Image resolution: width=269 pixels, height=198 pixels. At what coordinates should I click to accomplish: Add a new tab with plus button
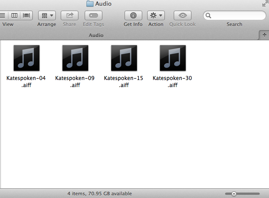(265, 35)
